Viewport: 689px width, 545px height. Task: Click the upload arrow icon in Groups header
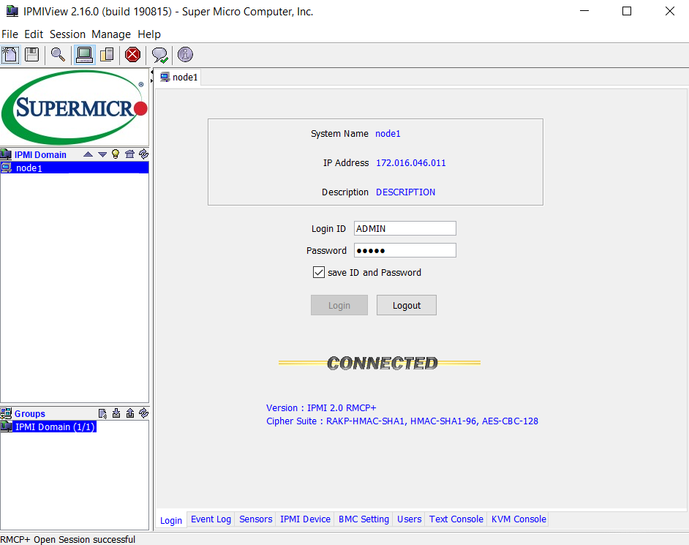[130, 413]
